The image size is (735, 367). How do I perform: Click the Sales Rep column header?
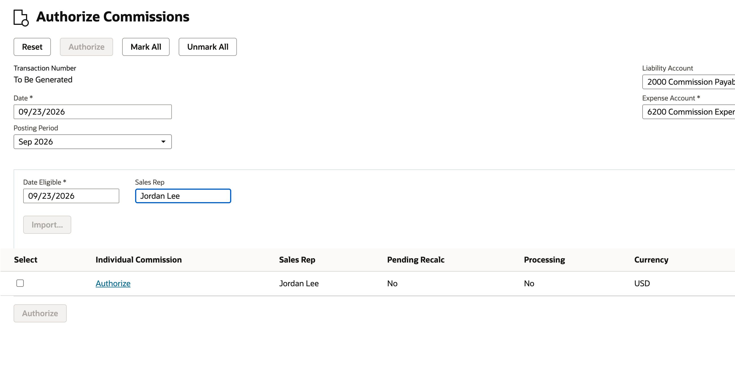click(297, 259)
